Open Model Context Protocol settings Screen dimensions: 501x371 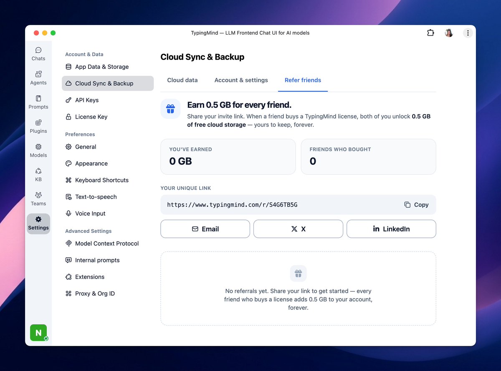point(108,243)
